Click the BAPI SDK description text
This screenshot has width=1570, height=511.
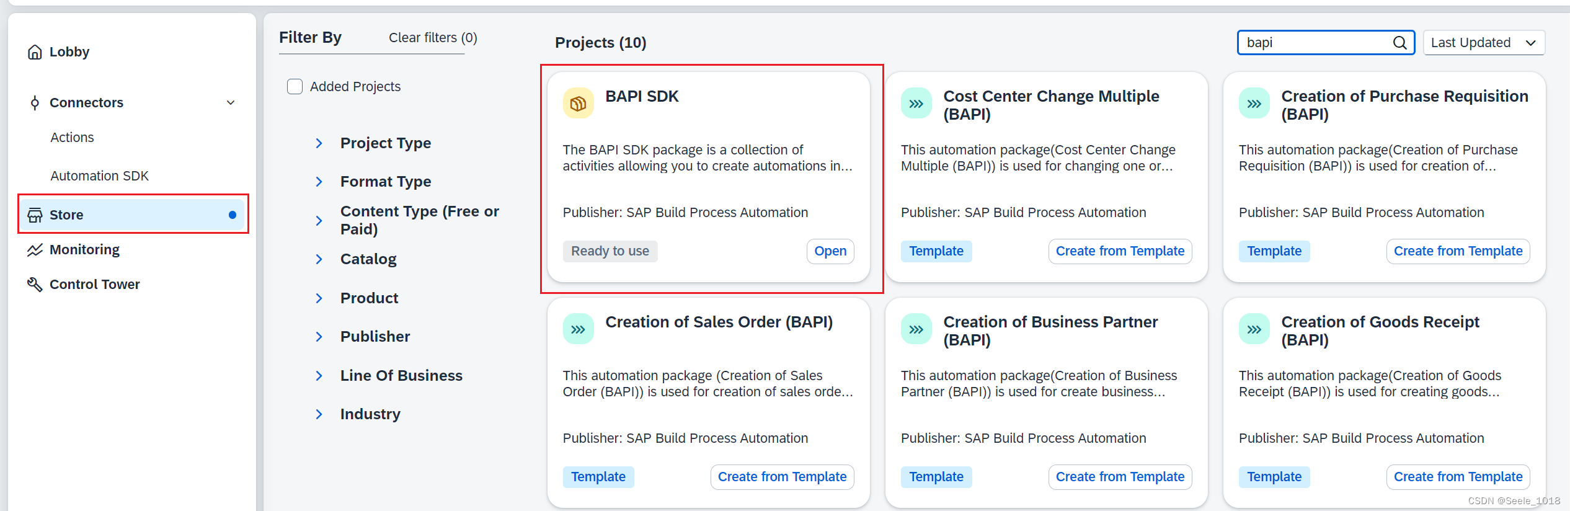pos(707,158)
